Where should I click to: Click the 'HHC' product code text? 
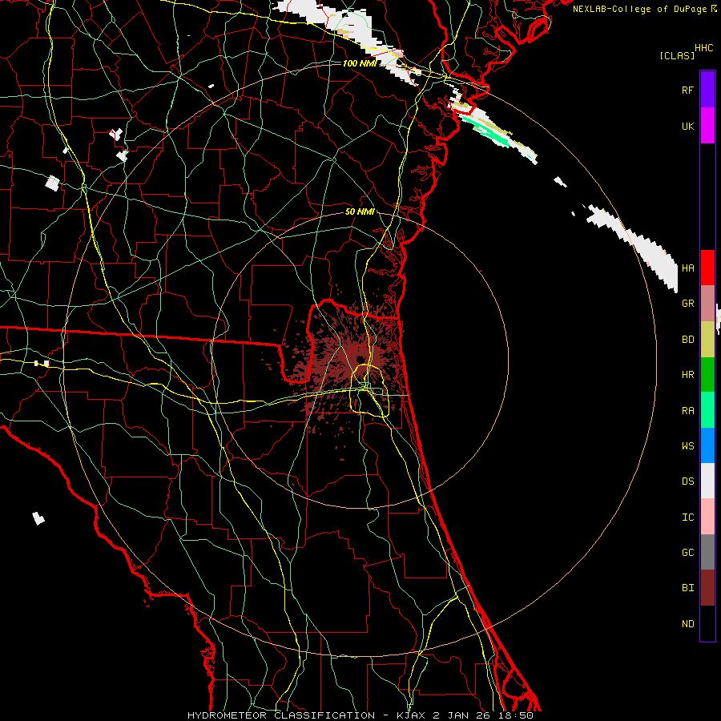tap(704, 48)
